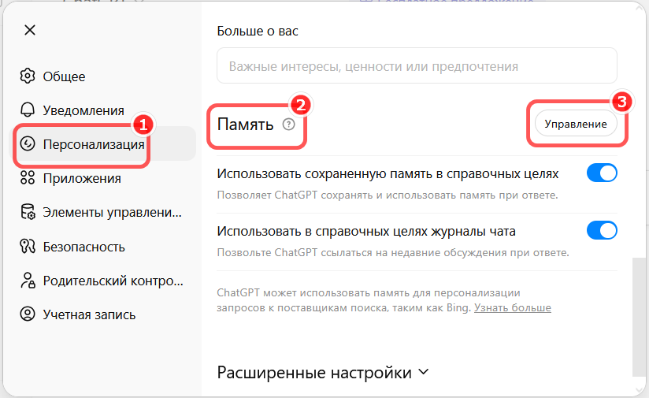The width and height of the screenshot is (649, 398).
Task: Click the Элементы управления database icon
Action: (28, 212)
